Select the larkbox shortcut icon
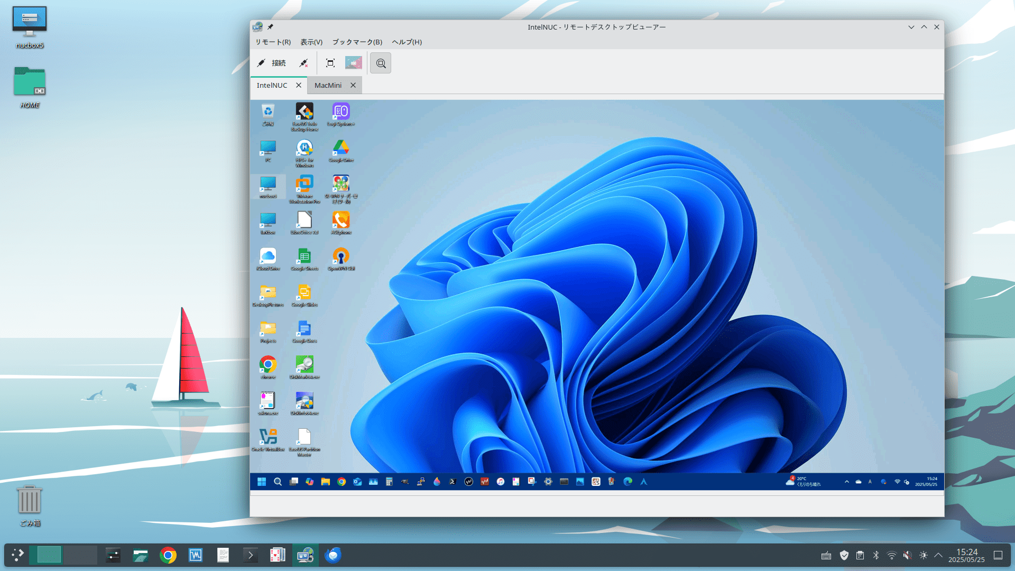Image resolution: width=1015 pixels, height=571 pixels. [268, 223]
